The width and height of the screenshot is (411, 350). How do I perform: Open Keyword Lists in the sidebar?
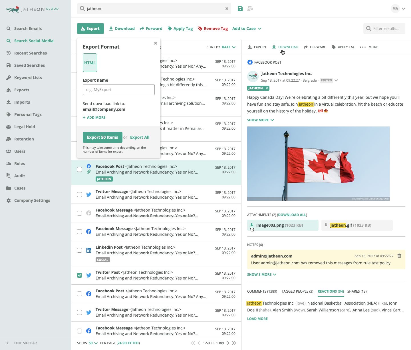tap(28, 78)
